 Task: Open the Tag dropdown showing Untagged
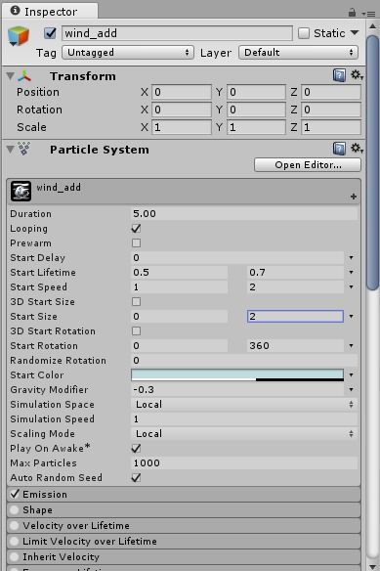[x=128, y=53]
